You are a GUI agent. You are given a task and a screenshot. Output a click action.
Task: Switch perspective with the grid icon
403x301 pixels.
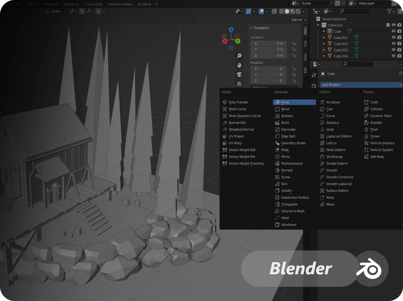[239, 84]
